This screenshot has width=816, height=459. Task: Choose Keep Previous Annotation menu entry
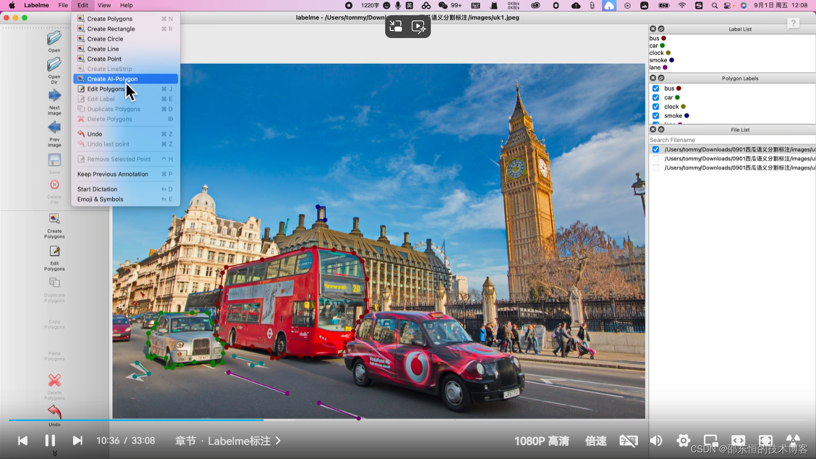(125, 174)
